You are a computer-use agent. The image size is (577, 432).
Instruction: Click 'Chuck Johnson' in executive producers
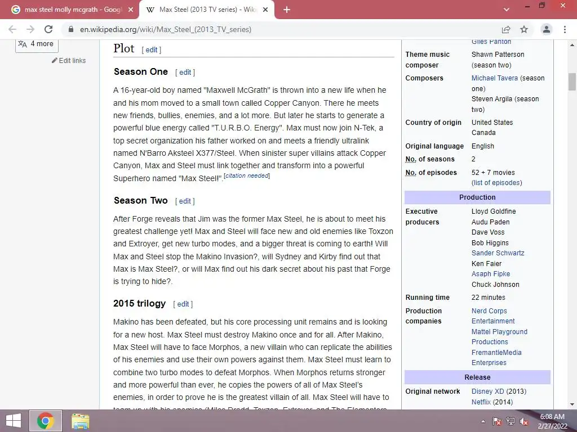495,284
